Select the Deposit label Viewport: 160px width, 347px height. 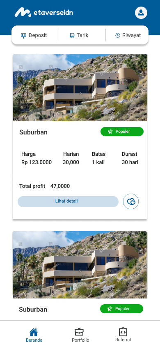[x=38, y=35]
